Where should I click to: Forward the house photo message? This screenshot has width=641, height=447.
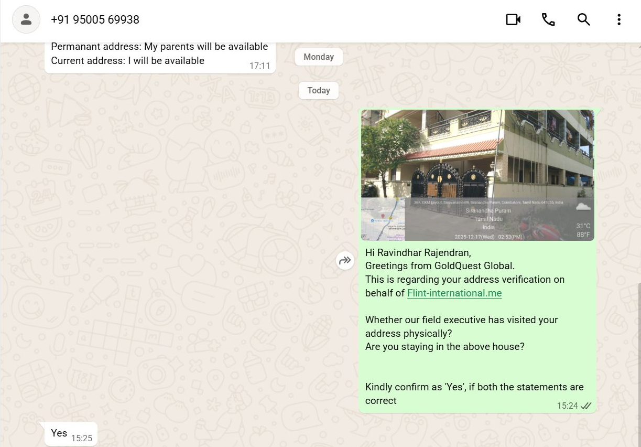[x=345, y=260]
